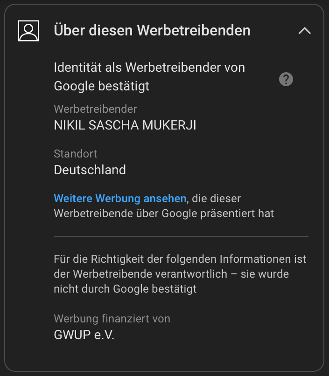Click the Standort field label
This screenshot has width=329, height=376.
click(76, 153)
